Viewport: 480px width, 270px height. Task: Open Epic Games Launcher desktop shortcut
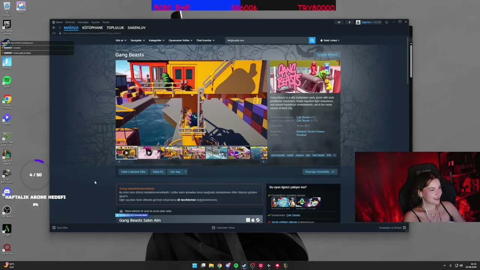pyautogui.click(x=7, y=27)
